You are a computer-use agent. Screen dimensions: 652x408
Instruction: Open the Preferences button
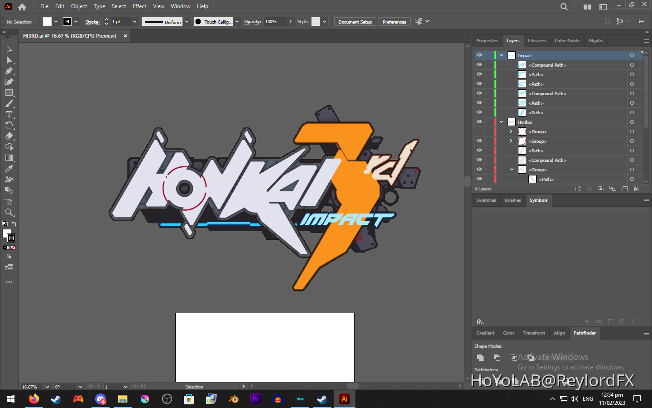coord(394,21)
